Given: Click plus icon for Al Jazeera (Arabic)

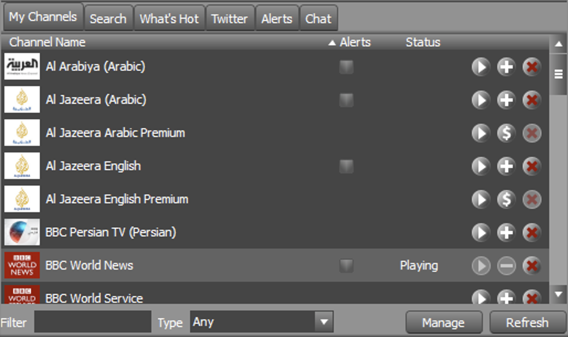Looking at the screenshot, I should [506, 100].
